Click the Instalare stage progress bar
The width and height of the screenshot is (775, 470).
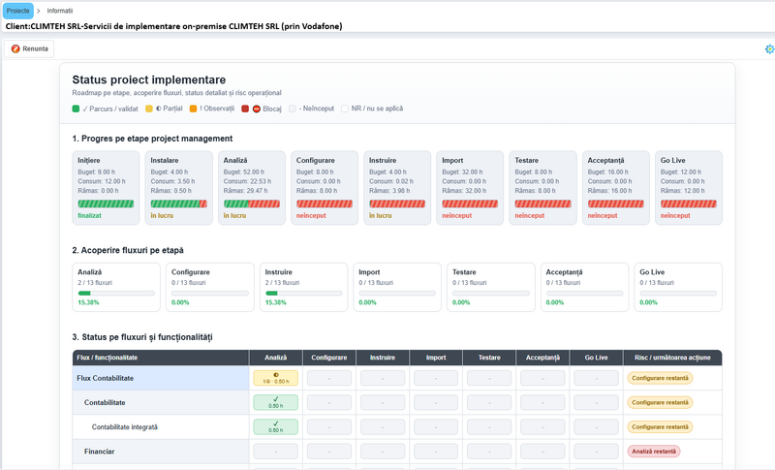click(178, 204)
